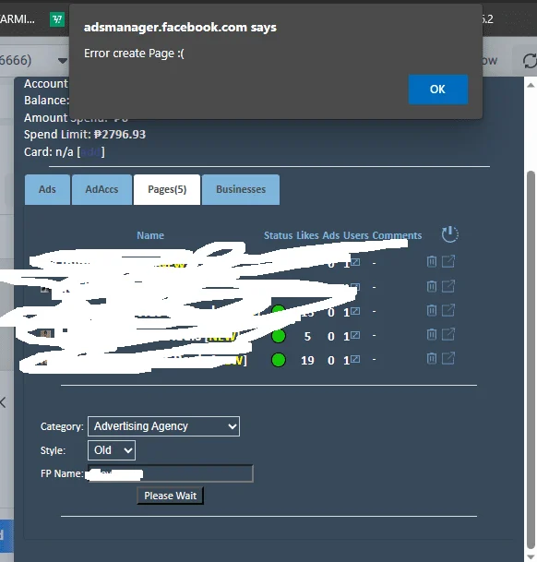
Task: Delete the page in the third row
Action: click(432, 310)
